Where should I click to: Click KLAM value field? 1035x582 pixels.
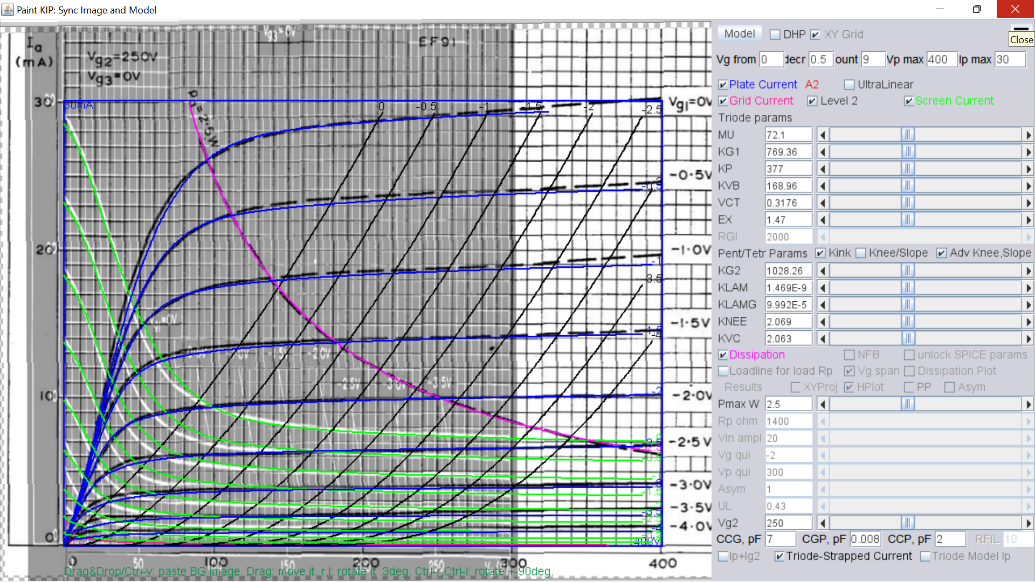click(789, 288)
